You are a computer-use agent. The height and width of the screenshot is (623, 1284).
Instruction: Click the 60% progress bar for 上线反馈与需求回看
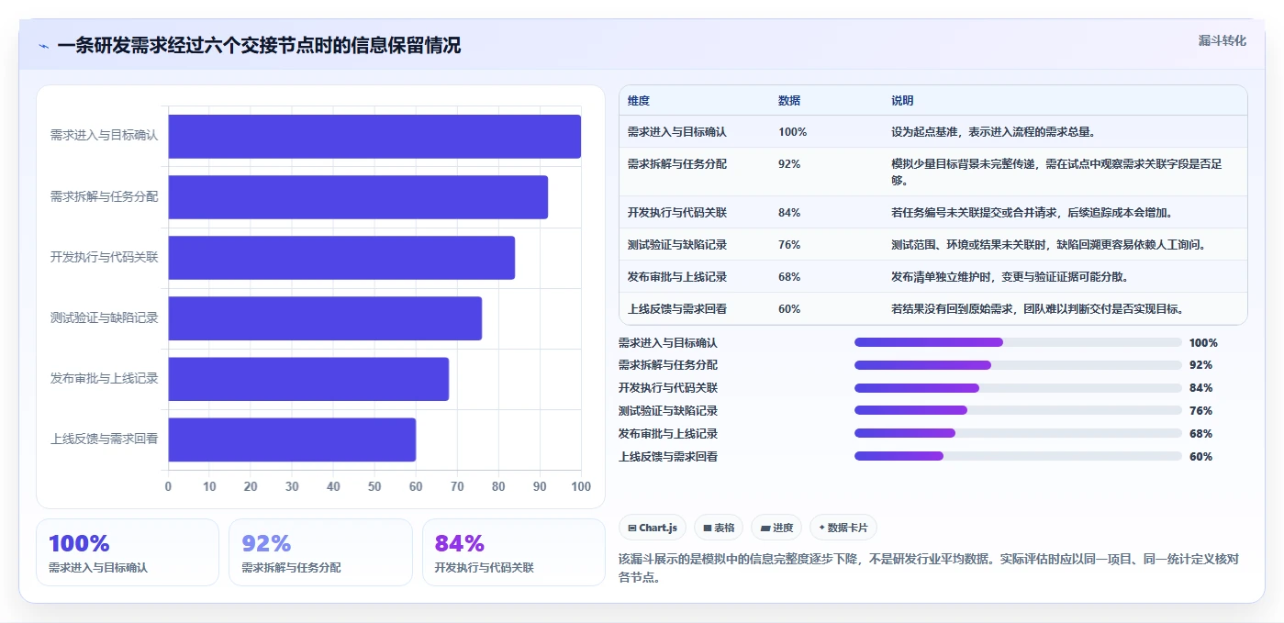[1018, 456]
